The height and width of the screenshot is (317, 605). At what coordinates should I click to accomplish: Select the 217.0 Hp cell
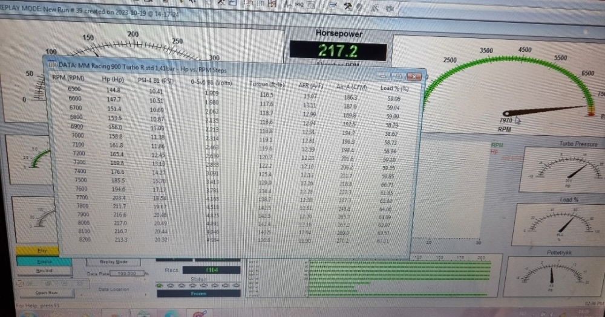click(120, 223)
